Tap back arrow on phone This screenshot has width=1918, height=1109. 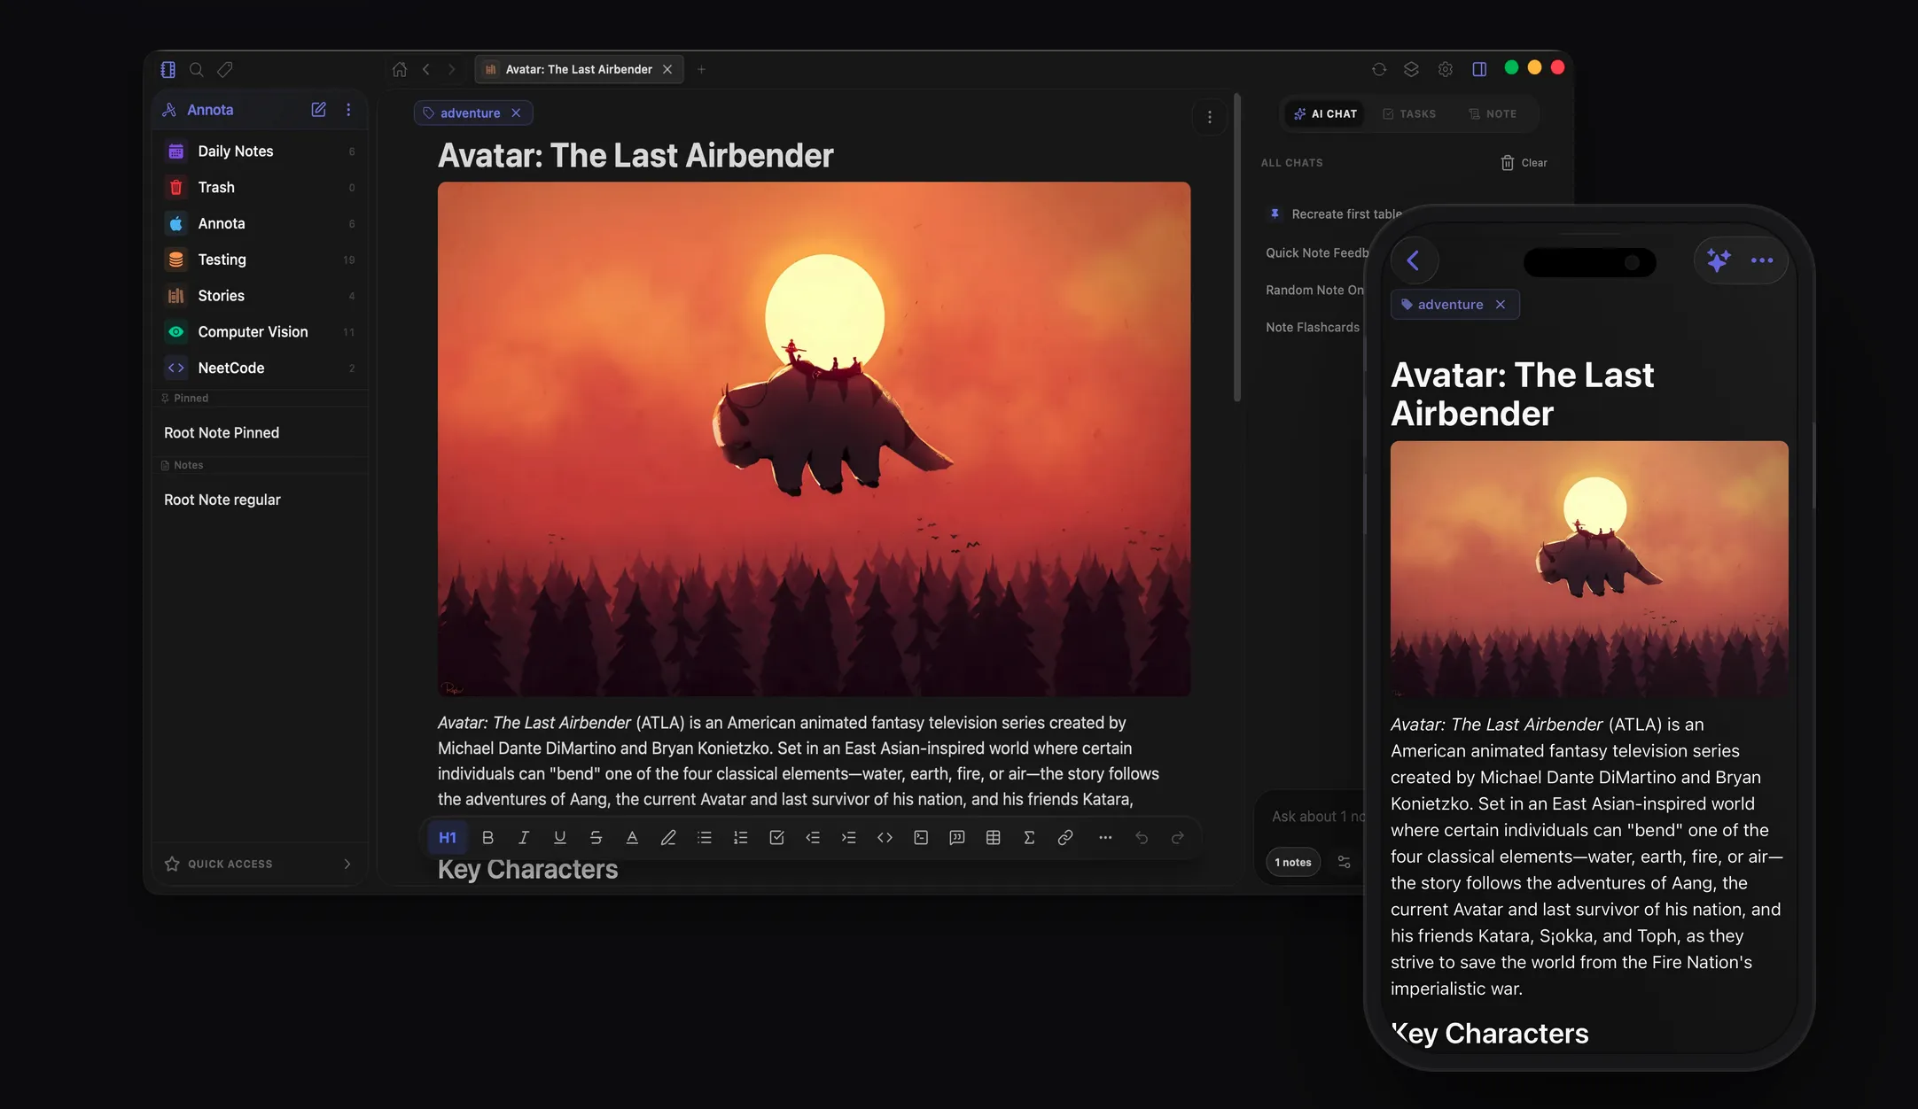tap(1414, 260)
